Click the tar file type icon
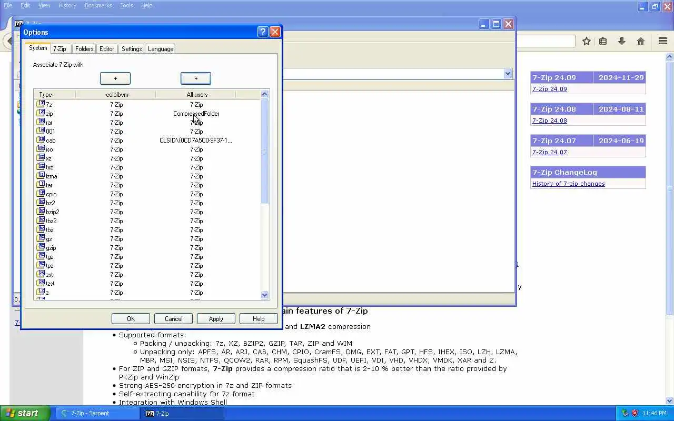Viewport: 674px width, 421px height. coord(41,185)
